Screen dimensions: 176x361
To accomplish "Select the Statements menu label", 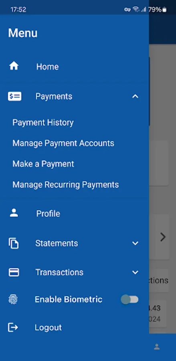I will 57,243.
